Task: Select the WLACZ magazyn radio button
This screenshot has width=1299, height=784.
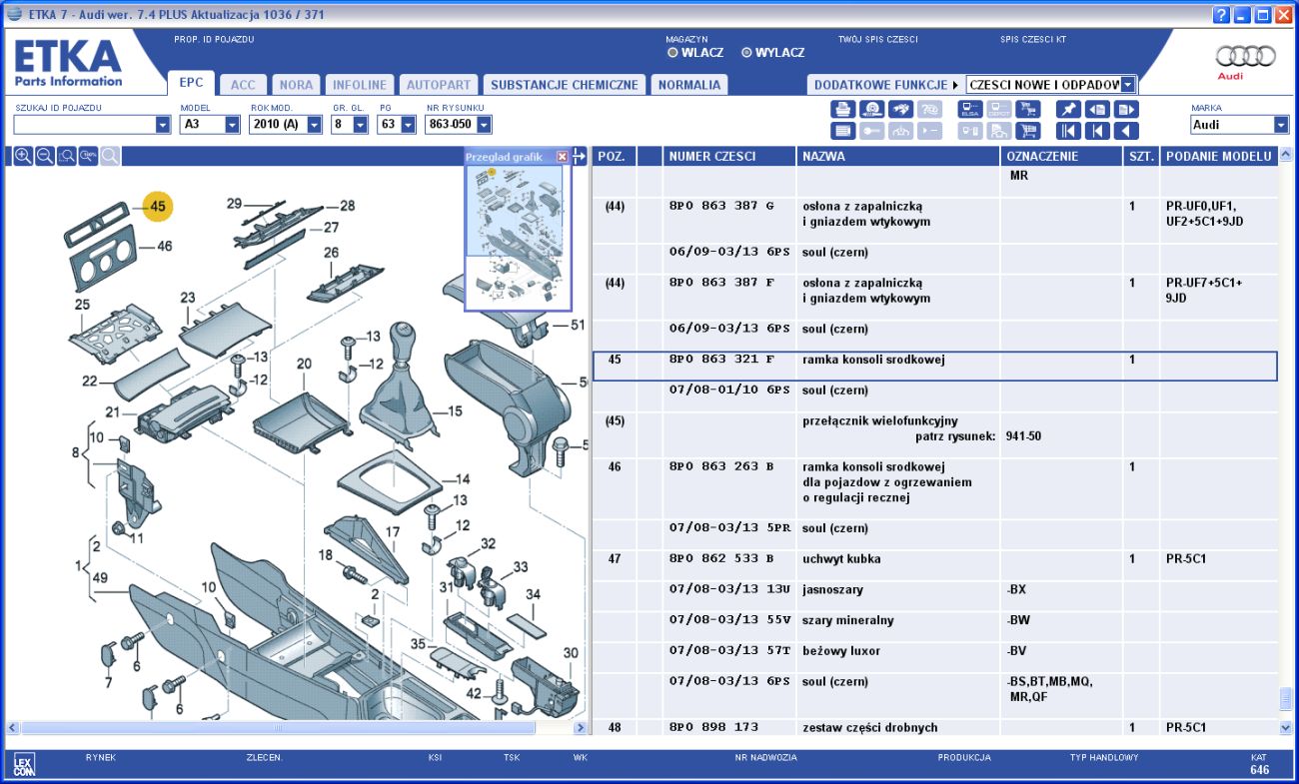Action: tap(672, 53)
